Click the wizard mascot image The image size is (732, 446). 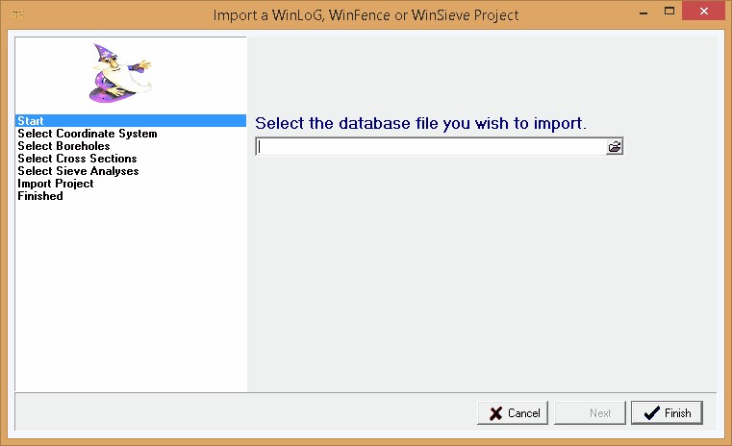[x=119, y=73]
